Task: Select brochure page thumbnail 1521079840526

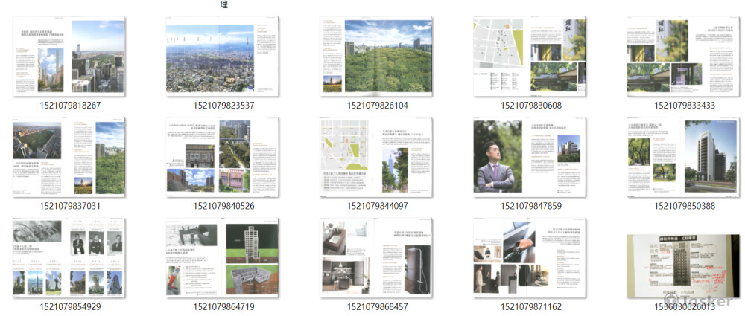Action: (223, 158)
